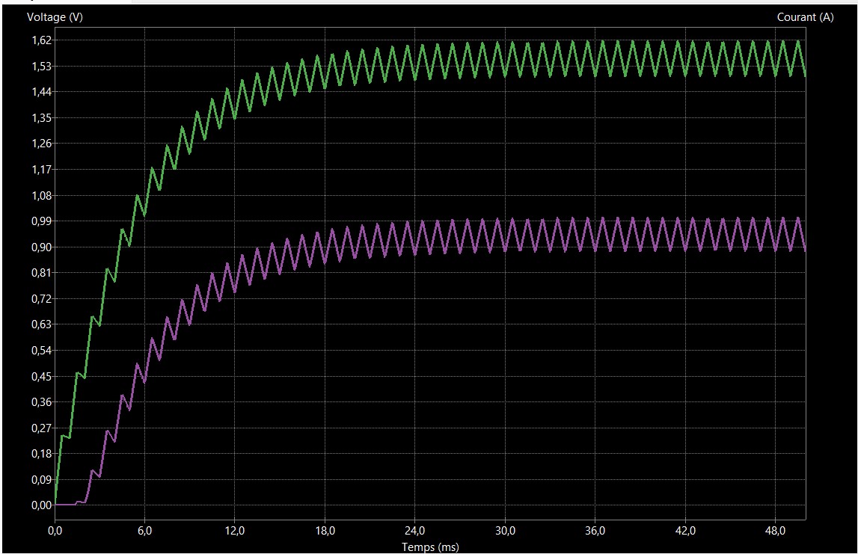Select the 0,99 voltage axis value
858x554 pixels.
pos(42,221)
